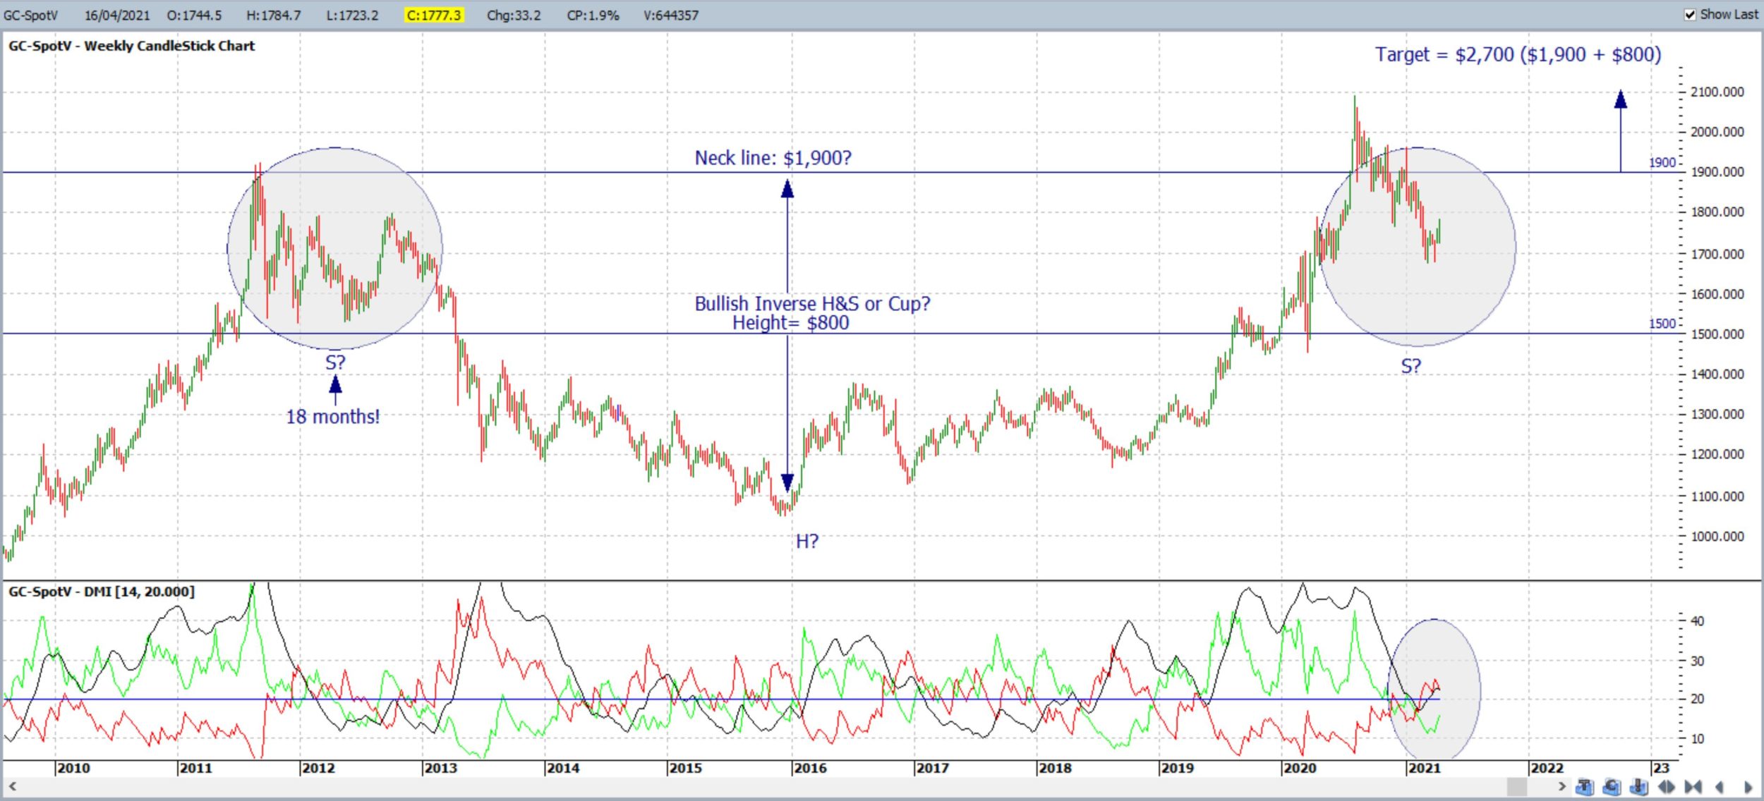The image size is (1764, 801).
Task: Click the "Height= $800" annotation
Action: point(790,323)
